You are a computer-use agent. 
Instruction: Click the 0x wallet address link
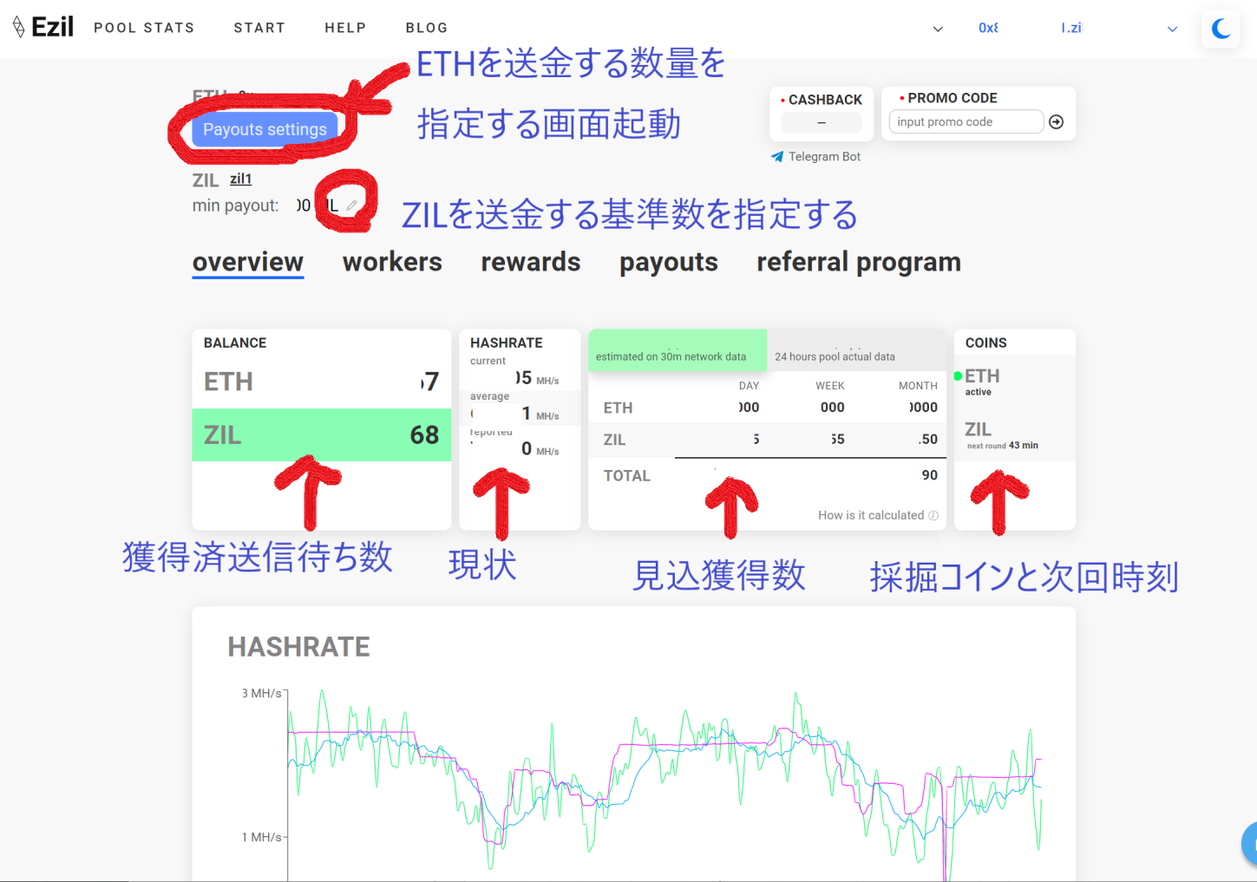pyautogui.click(x=988, y=28)
